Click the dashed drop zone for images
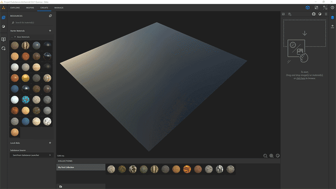The height and width of the screenshot is (189, 336). (x=304, y=33)
